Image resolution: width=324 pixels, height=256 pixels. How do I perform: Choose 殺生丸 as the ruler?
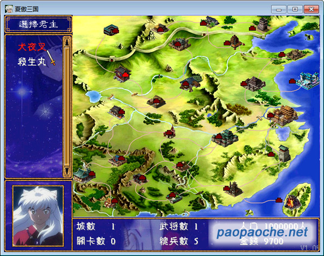coord(32,62)
